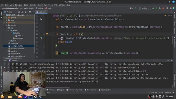176x99 pixels.
Task: Toggle the Bookmarks tool window stripe button
Action: 1,71
